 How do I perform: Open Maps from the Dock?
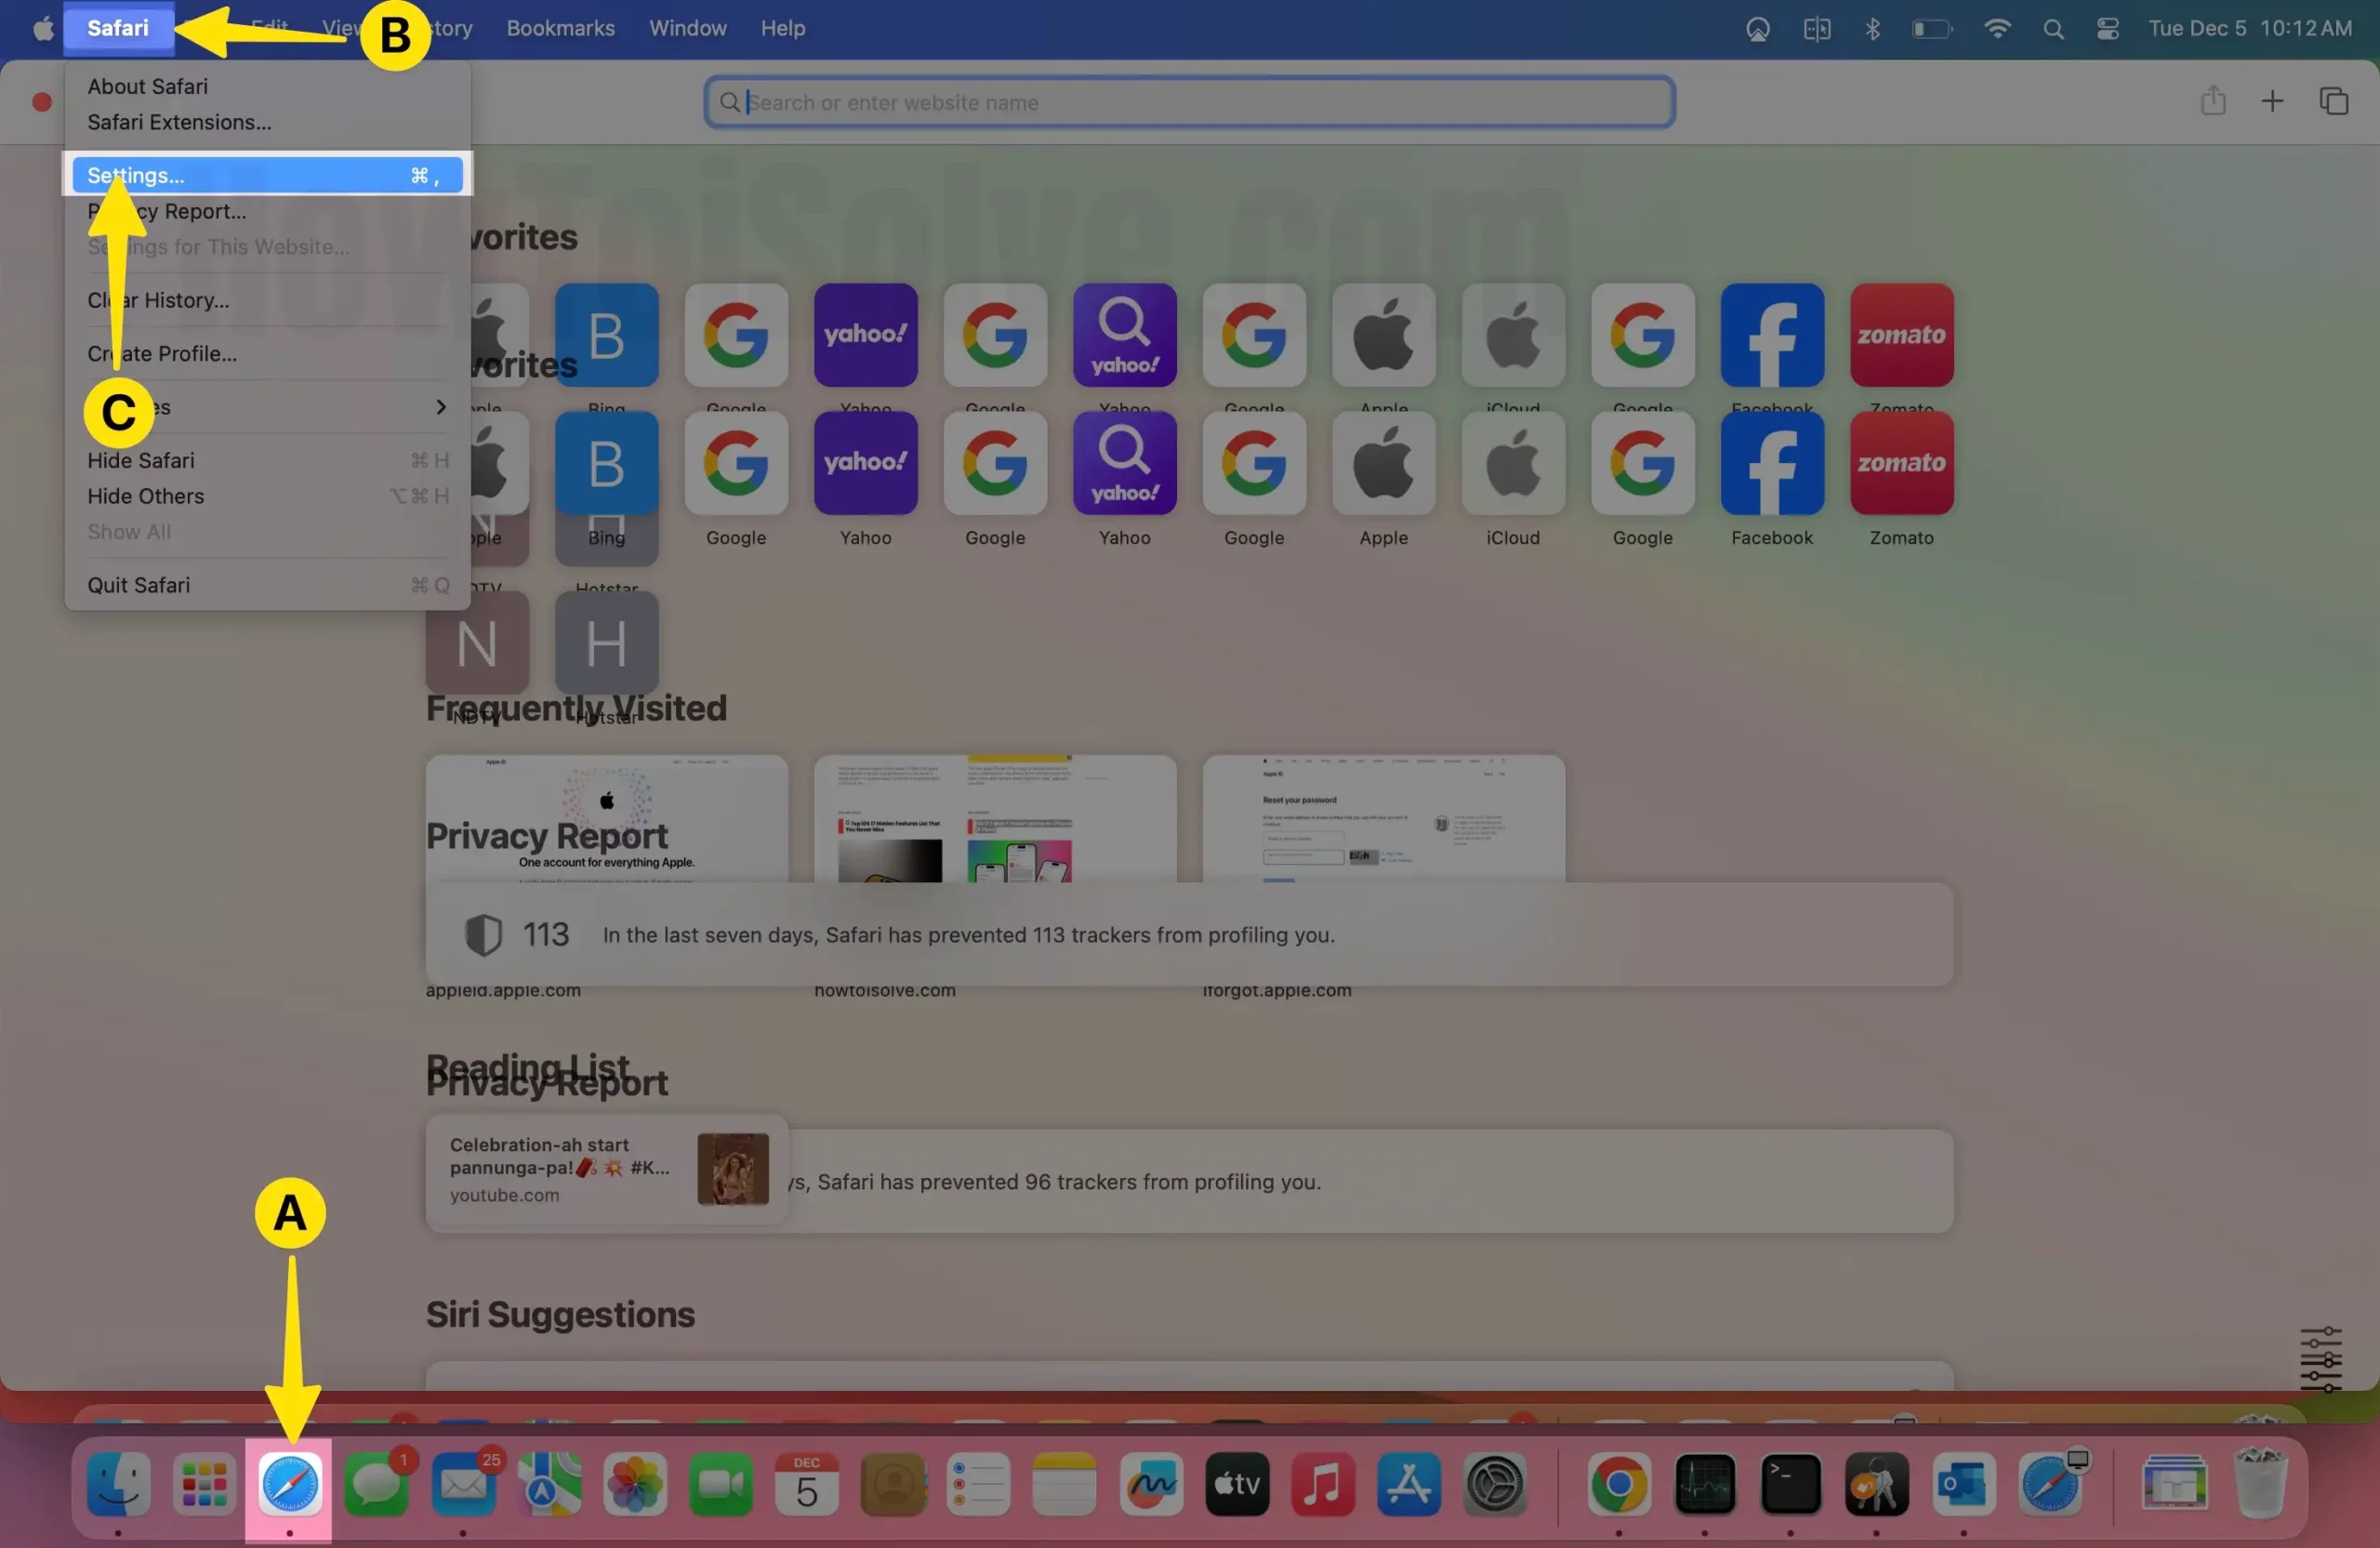click(549, 1484)
